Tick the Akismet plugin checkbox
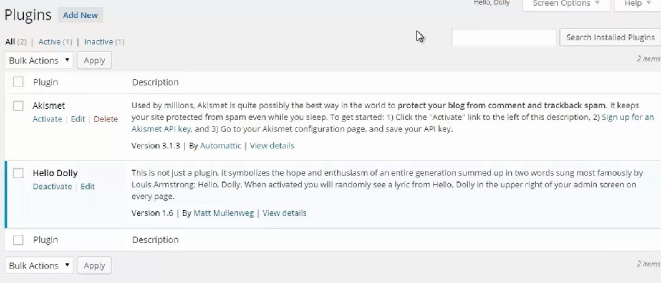Screen dimensions: 661x283 (x=19, y=106)
